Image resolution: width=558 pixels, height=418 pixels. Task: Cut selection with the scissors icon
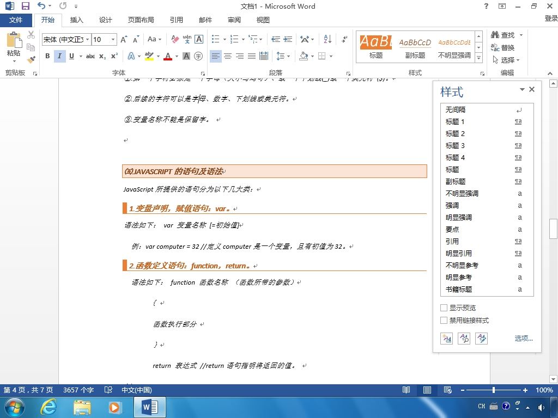tap(31, 35)
